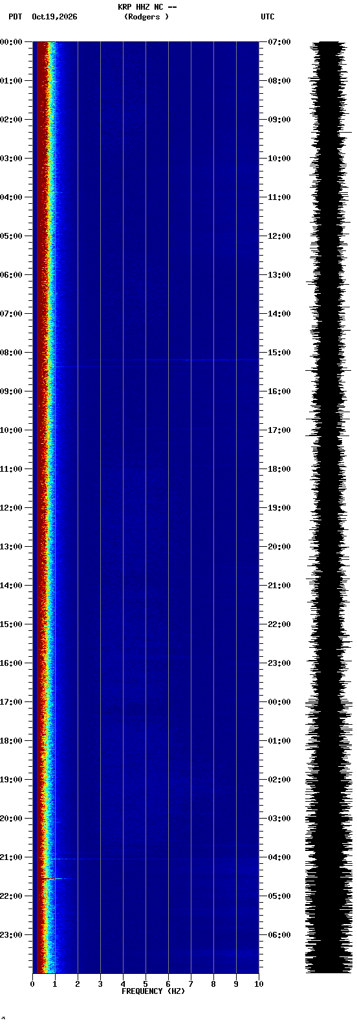Viewport: 357px width, 1025px height.
Task: Click the 5 Hz frequency tick label
Action: pos(146,984)
